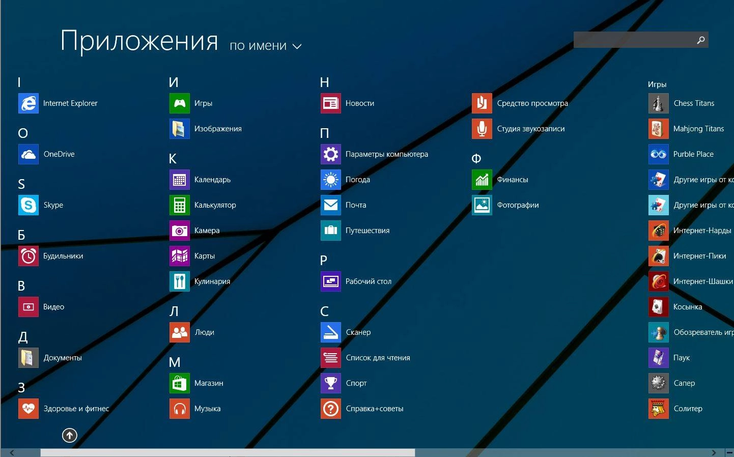The width and height of the screenshot is (734, 457).
Task: Launch Магазин store icon
Action: [180, 383]
